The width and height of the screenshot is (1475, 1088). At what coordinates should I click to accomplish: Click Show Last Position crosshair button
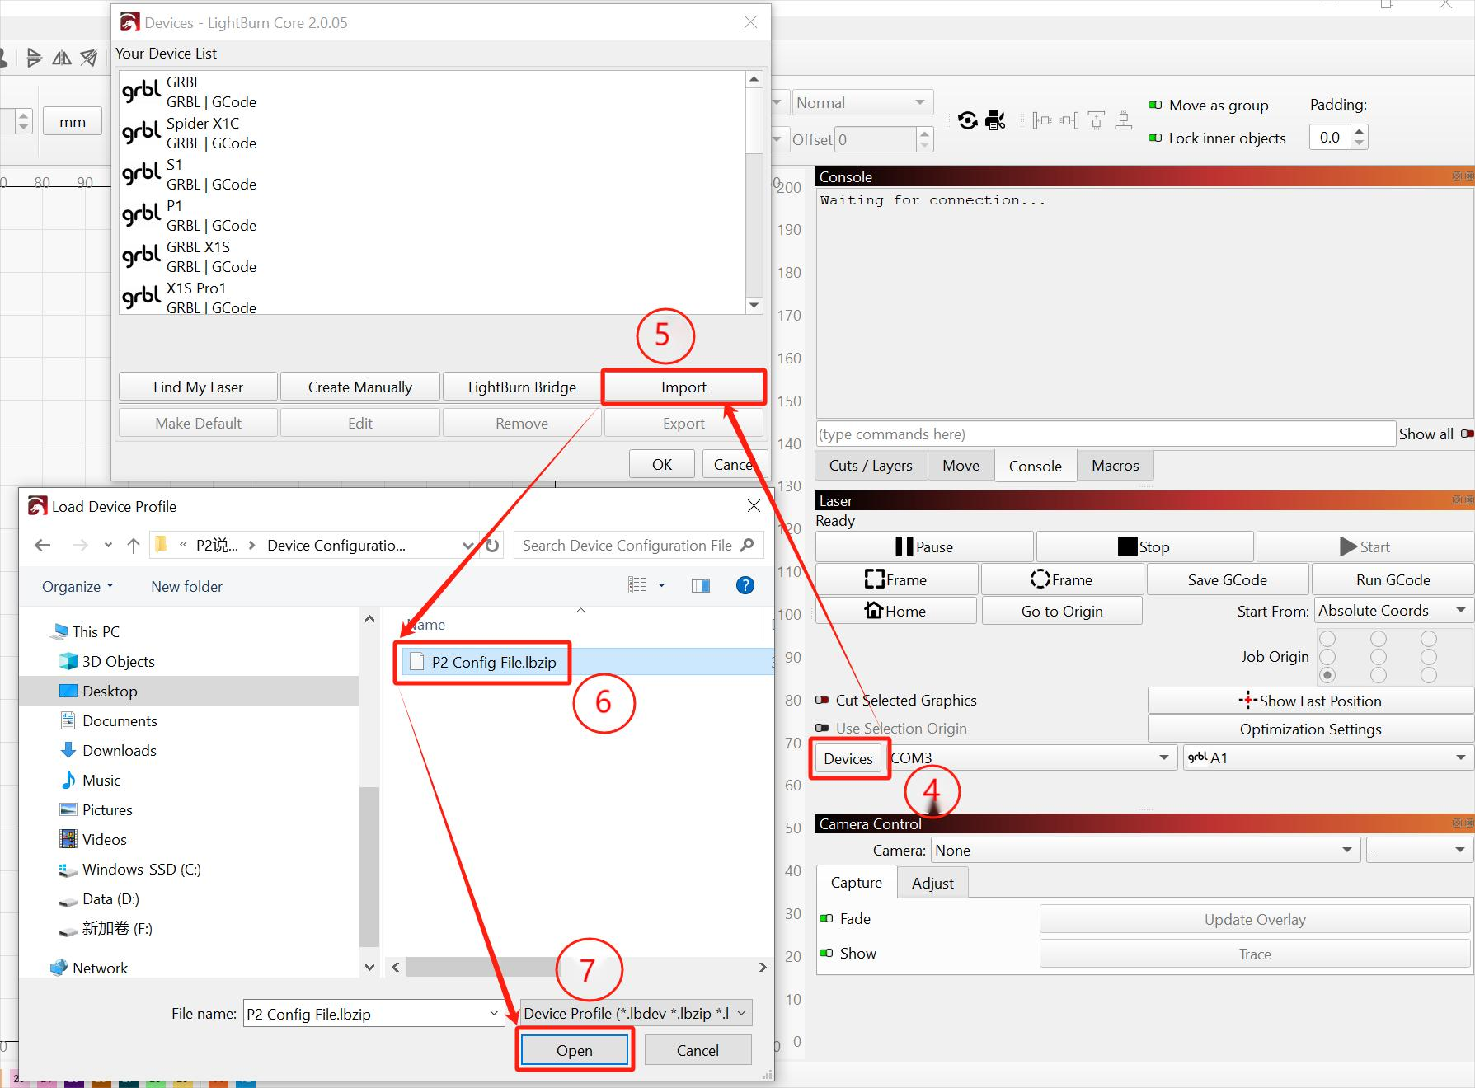click(x=1310, y=701)
